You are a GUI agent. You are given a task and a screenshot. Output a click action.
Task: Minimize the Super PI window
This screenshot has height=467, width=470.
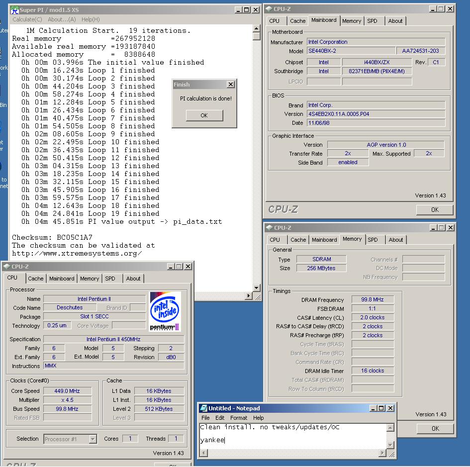pos(238,10)
